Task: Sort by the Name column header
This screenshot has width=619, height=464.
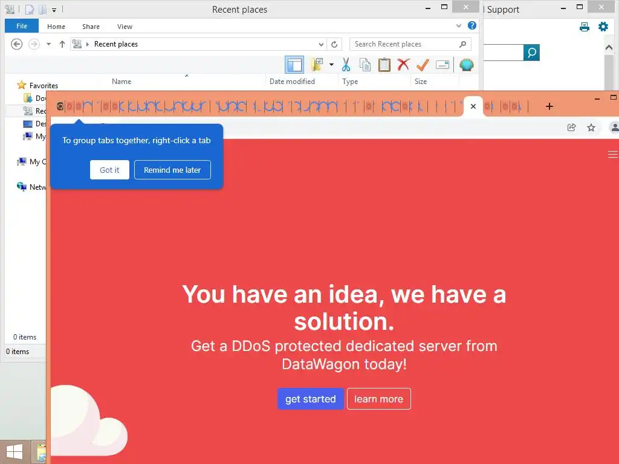Action: coord(121,82)
